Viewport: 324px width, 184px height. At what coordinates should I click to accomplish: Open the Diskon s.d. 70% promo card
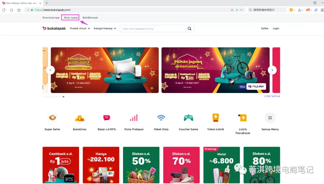181,165
